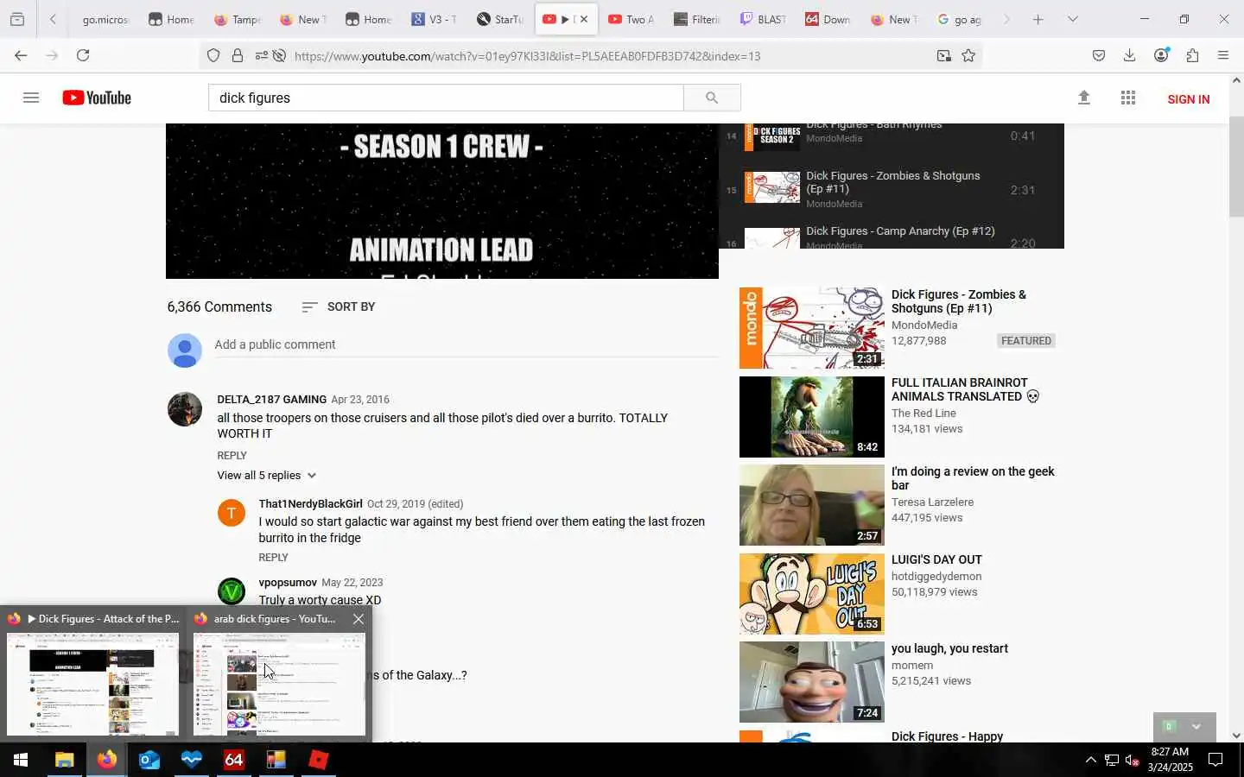The width and height of the screenshot is (1244, 777).
Task: Open the Windows Start menu
Action: coord(21,760)
